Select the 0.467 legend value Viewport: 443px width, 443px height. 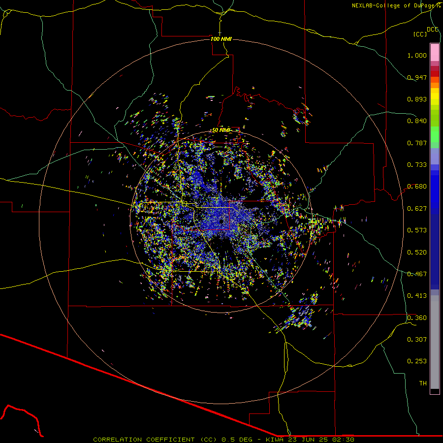[x=417, y=274]
